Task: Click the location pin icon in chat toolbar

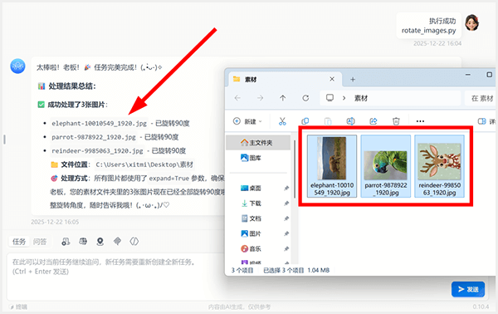Action: pos(100,242)
